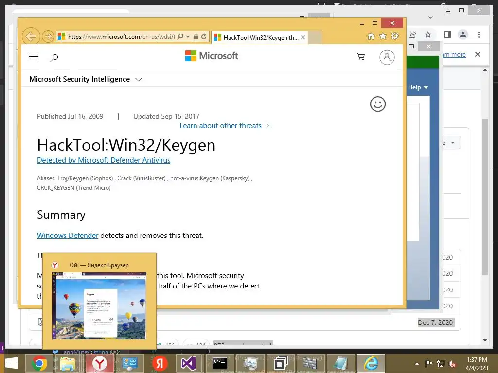Open IE Favorites star icon
The height and width of the screenshot is (373, 498).
click(383, 36)
